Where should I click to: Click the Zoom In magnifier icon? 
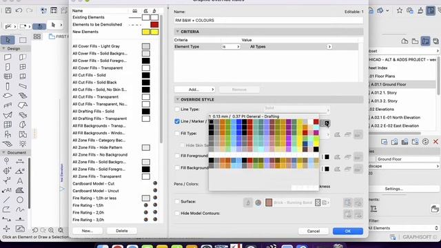click(x=51, y=230)
